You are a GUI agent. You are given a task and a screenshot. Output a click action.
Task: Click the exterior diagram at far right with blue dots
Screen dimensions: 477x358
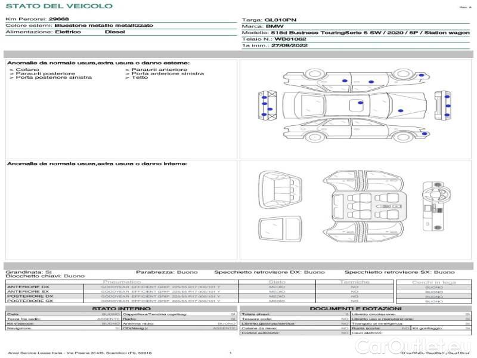[443, 106]
